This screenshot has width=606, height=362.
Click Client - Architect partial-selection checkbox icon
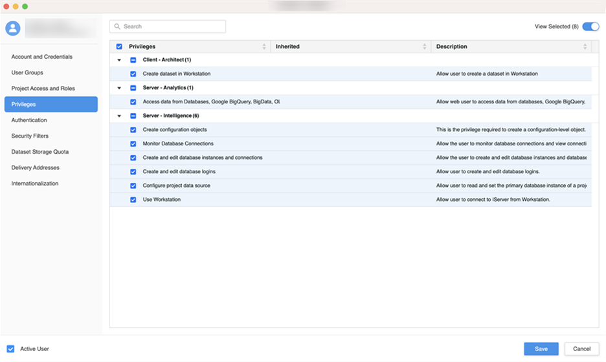tap(133, 60)
